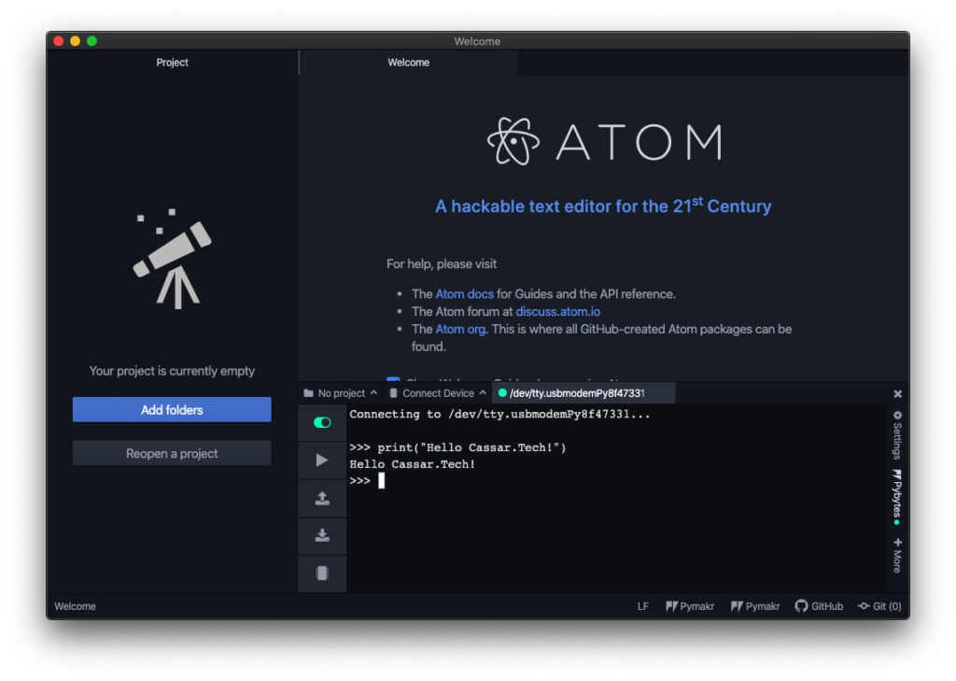Open the Pybytes entry in side strip
The width and height of the screenshot is (956, 681).
pyautogui.click(x=897, y=497)
